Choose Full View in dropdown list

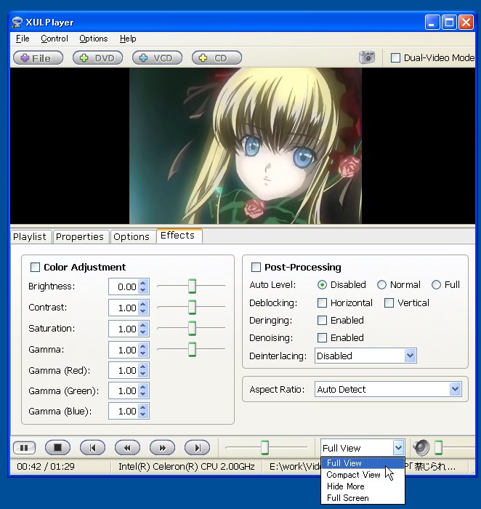[x=363, y=463]
